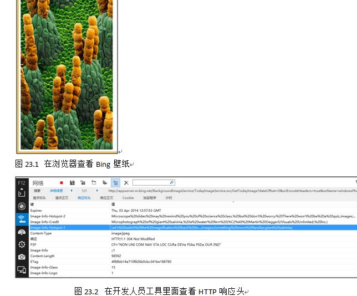Image resolution: width=357 pixels, height=296 pixels.
Task: Open the Cookie tab
Action: point(128,198)
